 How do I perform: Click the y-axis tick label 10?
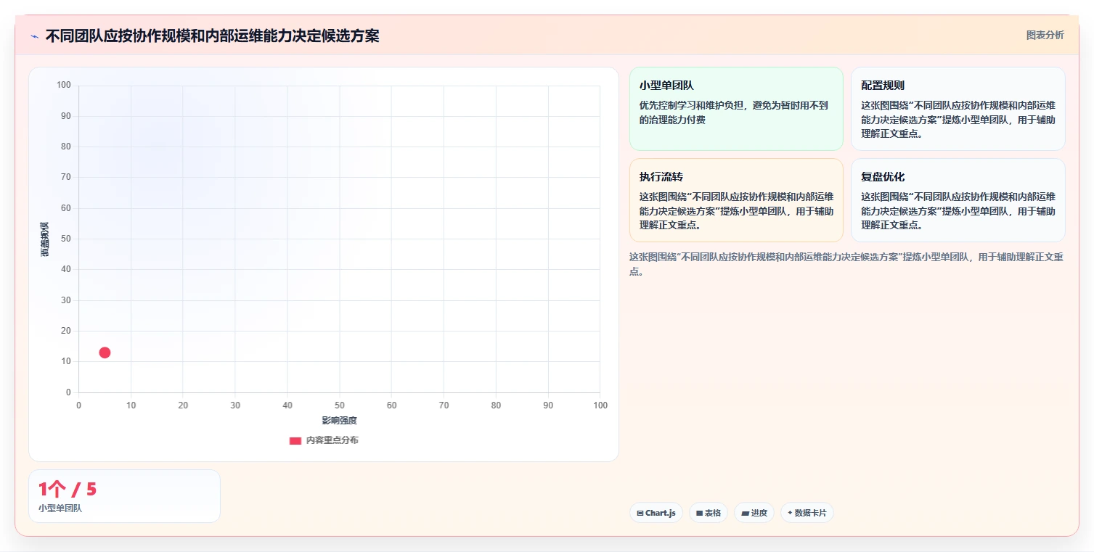66,361
